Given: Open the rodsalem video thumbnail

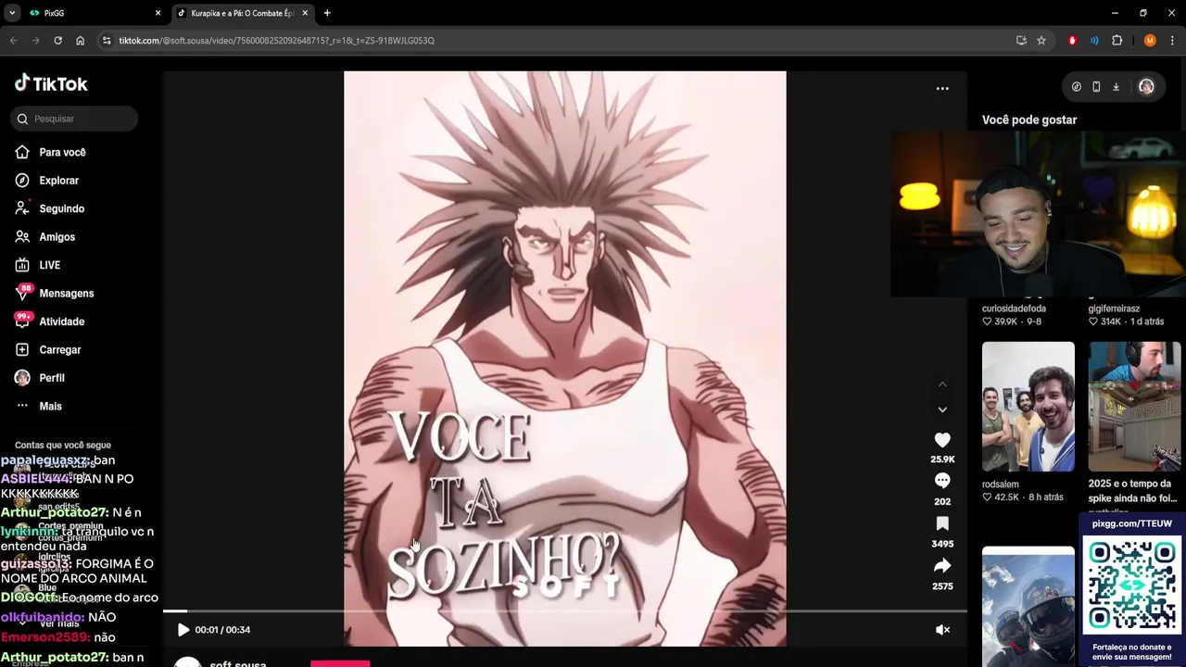Looking at the screenshot, I should point(1028,407).
